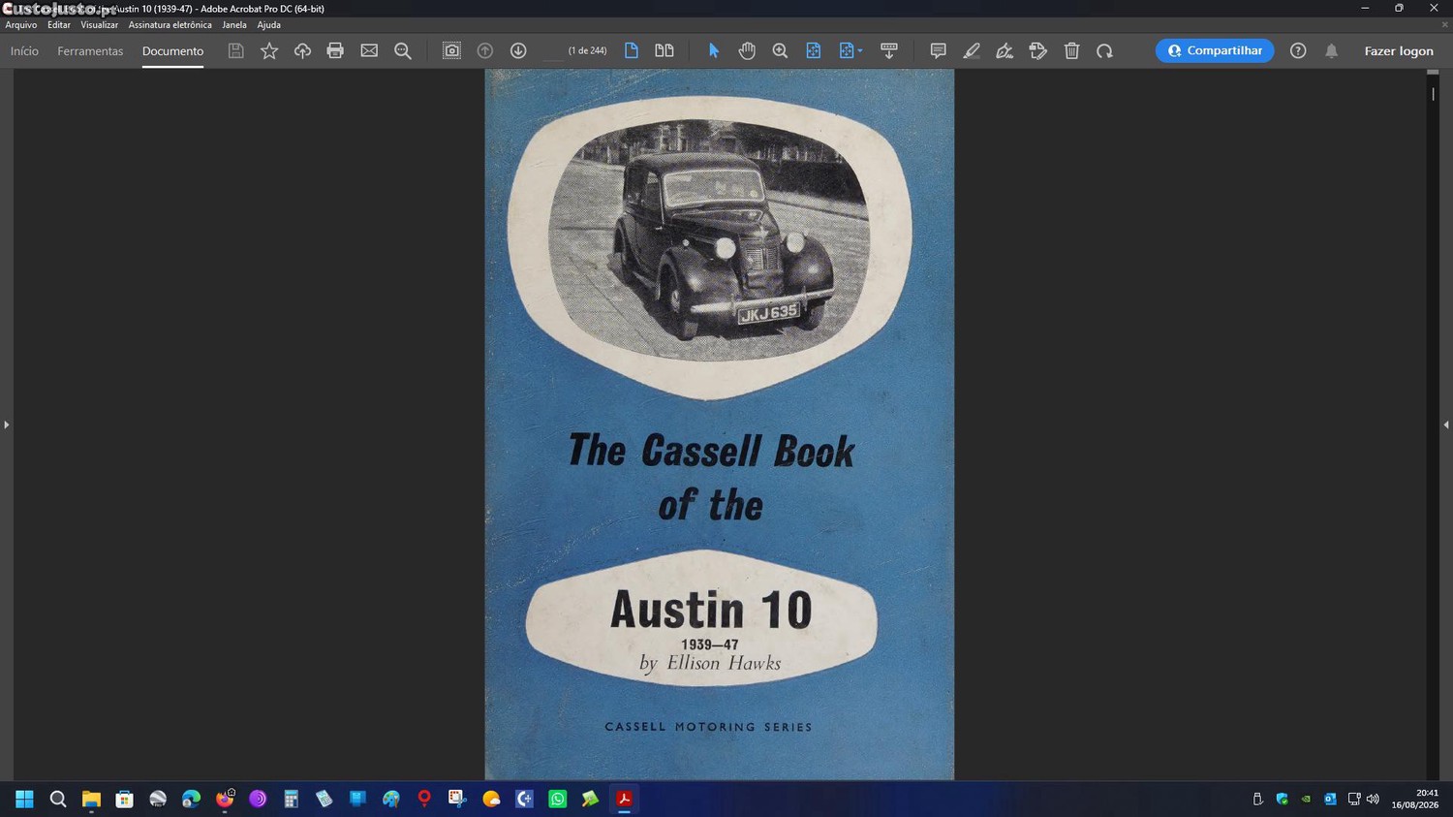Select the highlighter pen tool

pos(972,50)
